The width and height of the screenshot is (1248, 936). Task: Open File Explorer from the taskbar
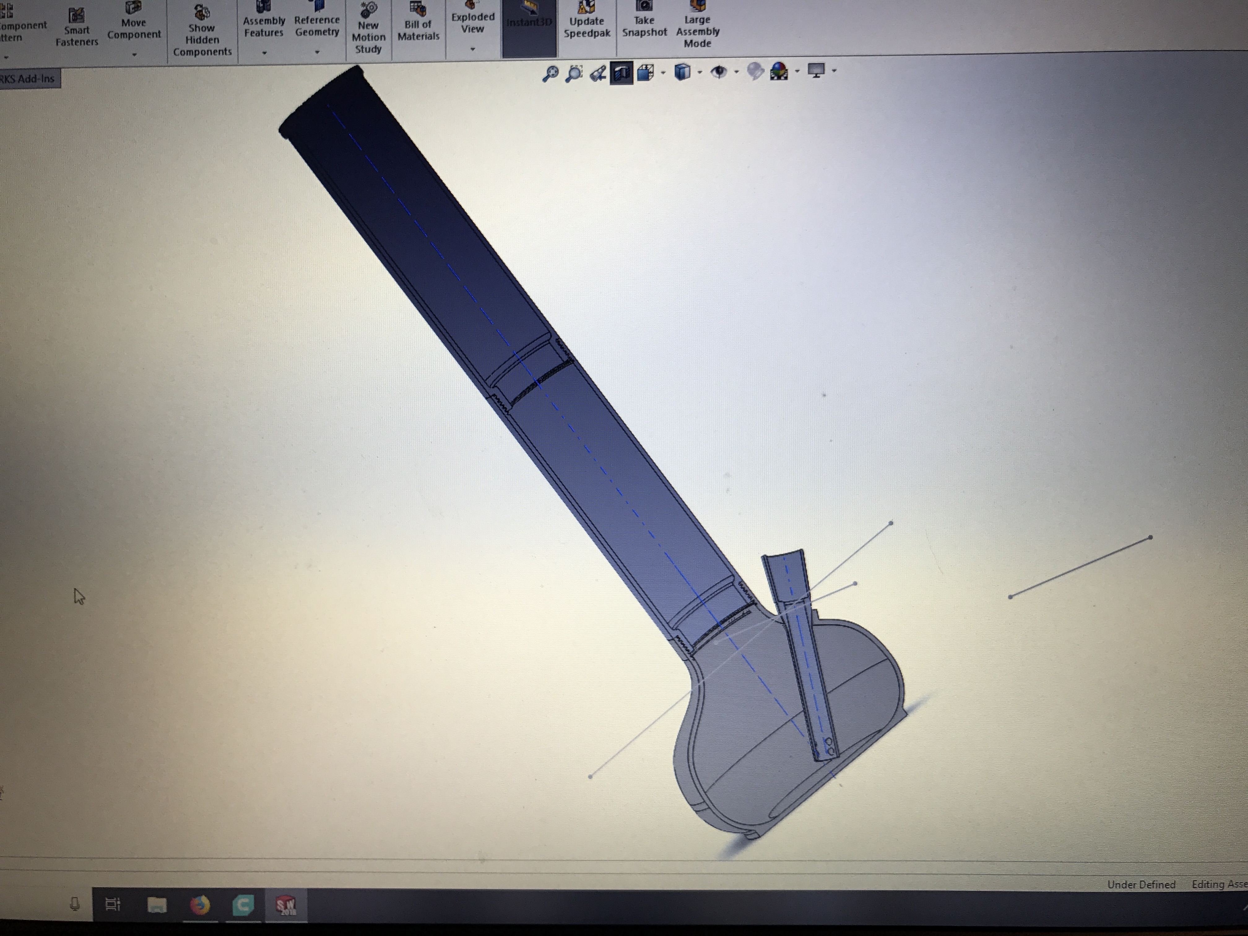[x=157, y=905]
